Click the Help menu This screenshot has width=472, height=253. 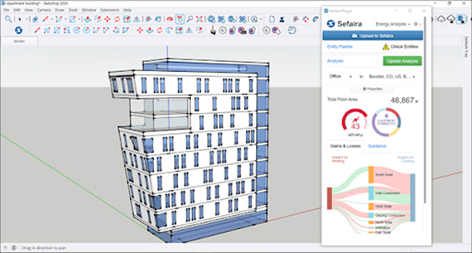pos(127,10)
